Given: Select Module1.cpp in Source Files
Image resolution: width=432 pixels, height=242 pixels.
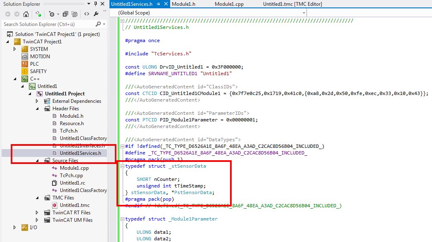Looking at the screenshot, I should 74,168.
